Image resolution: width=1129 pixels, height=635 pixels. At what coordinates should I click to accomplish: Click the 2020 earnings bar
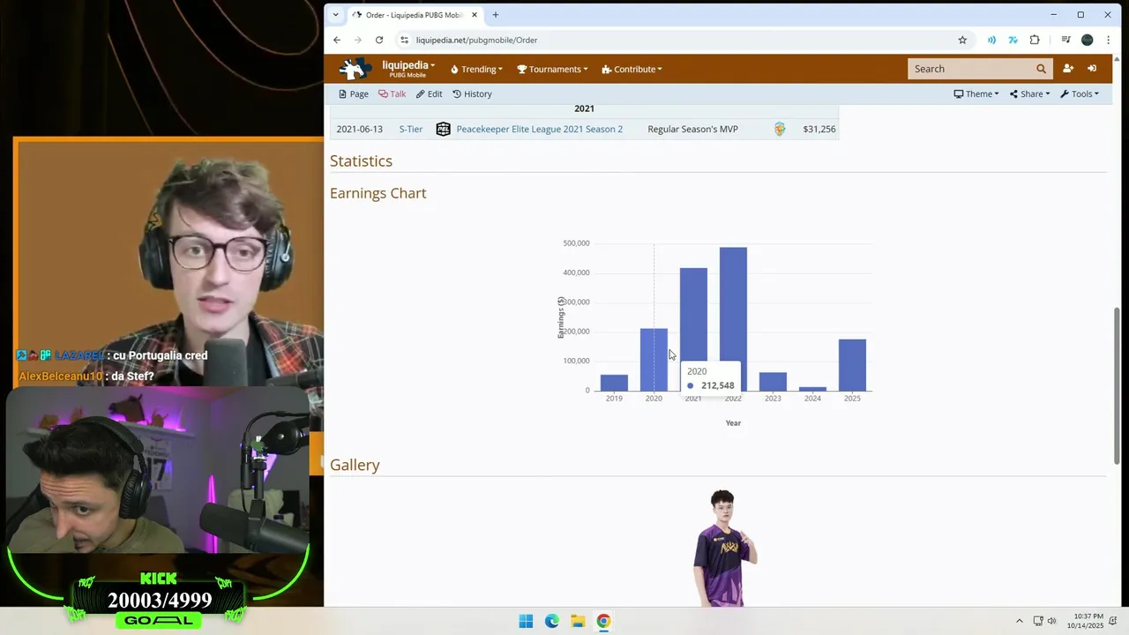tap(654, 360)
